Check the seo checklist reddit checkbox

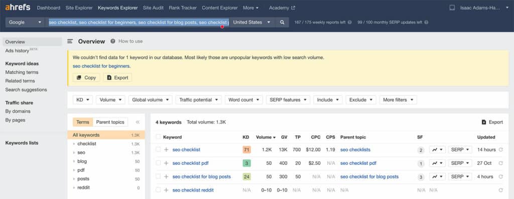(158, 190)
